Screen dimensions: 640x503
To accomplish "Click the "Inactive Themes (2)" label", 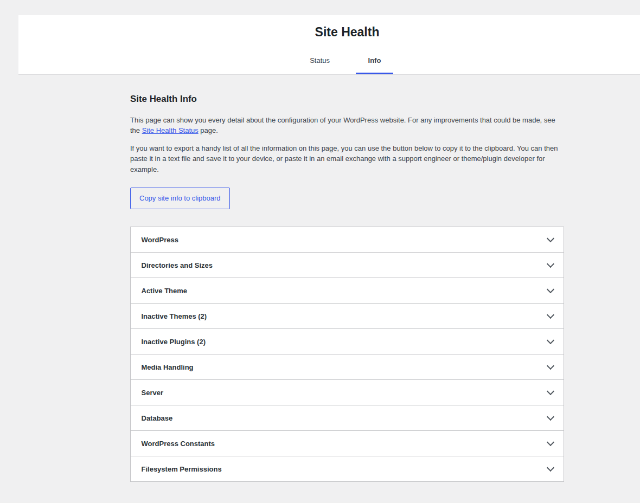I will point(174,317).
